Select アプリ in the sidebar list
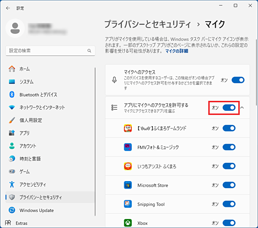 click(x=50, y=133)
